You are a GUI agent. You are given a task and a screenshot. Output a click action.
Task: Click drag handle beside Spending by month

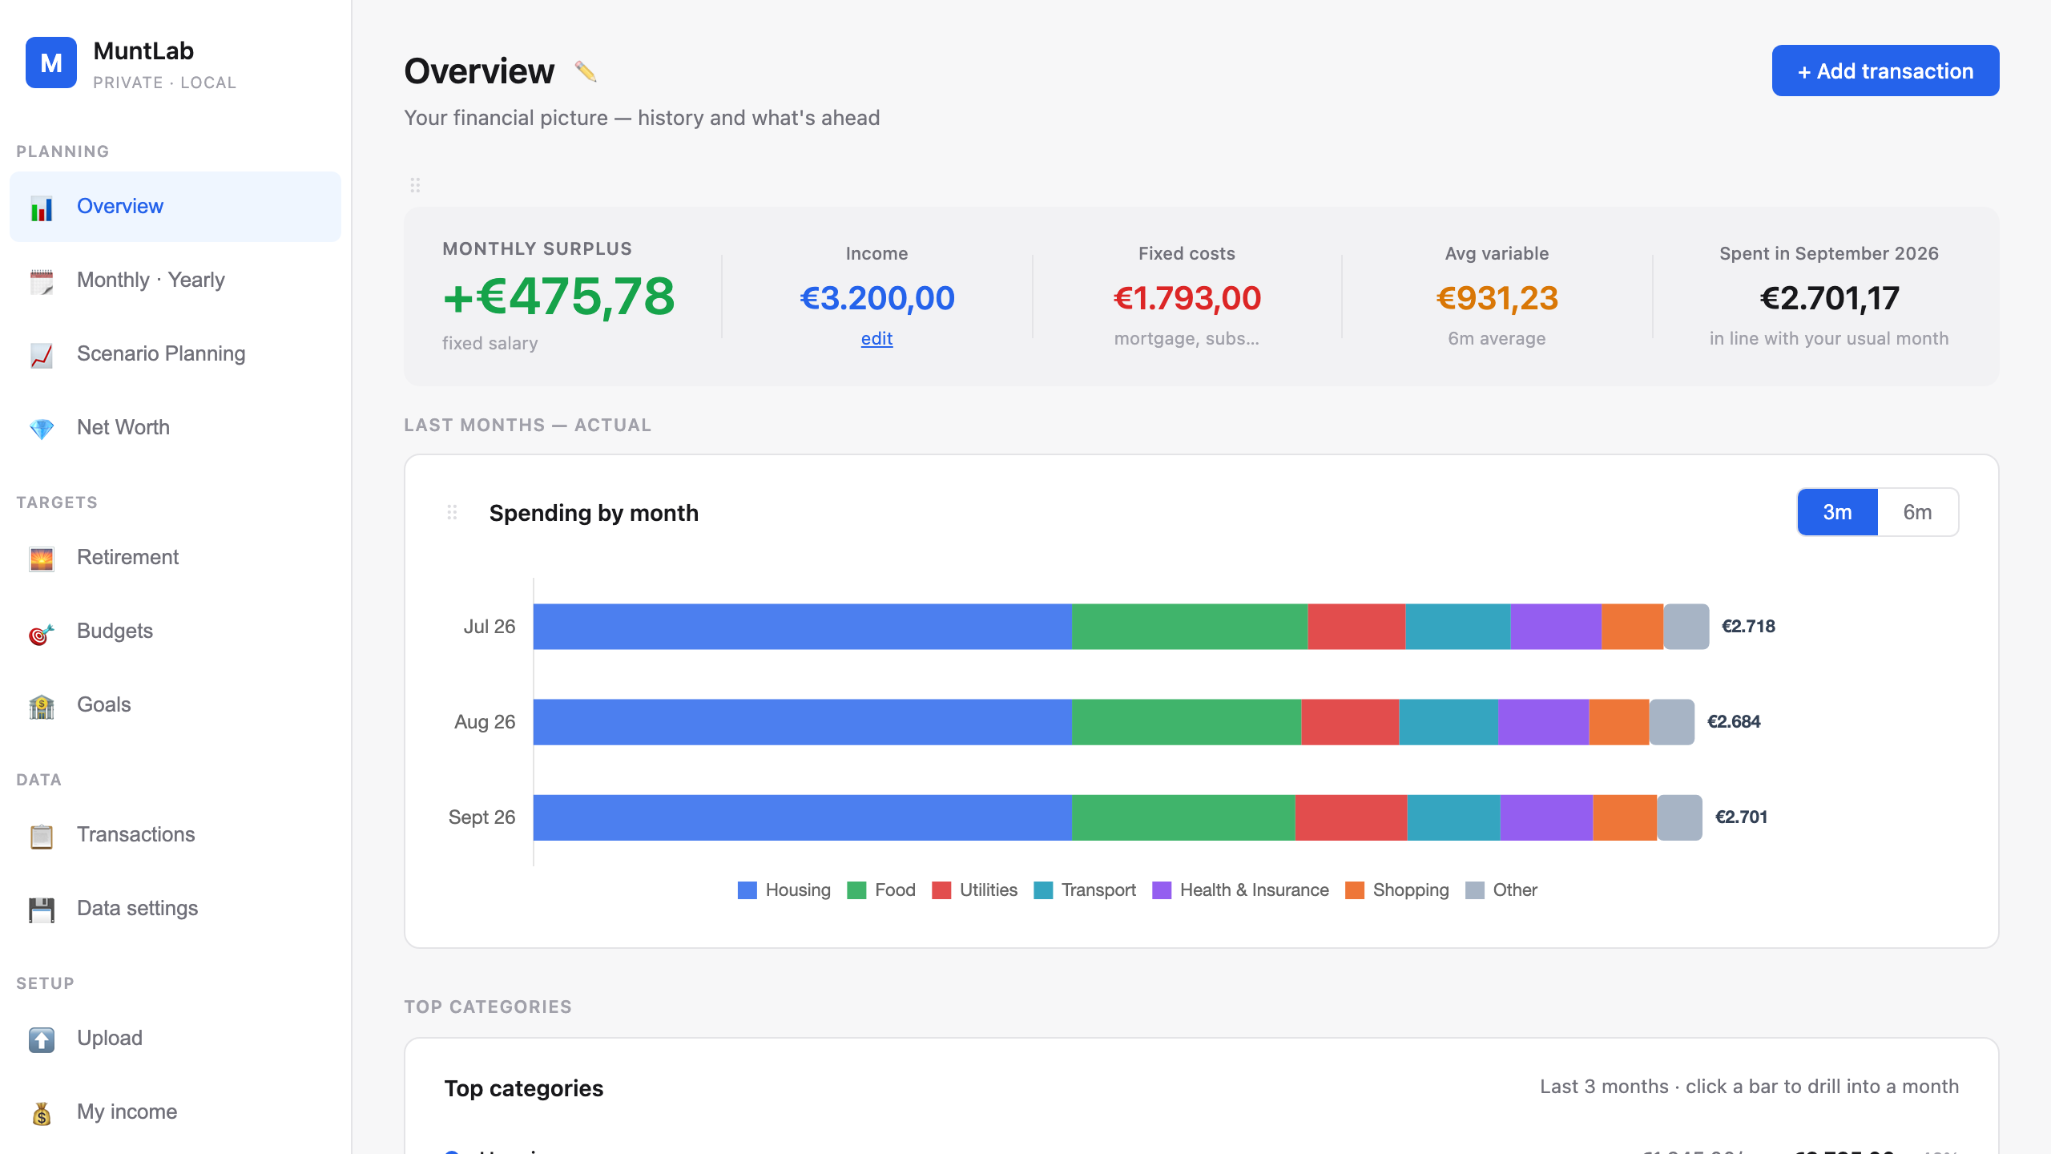(x=452, y=512)
